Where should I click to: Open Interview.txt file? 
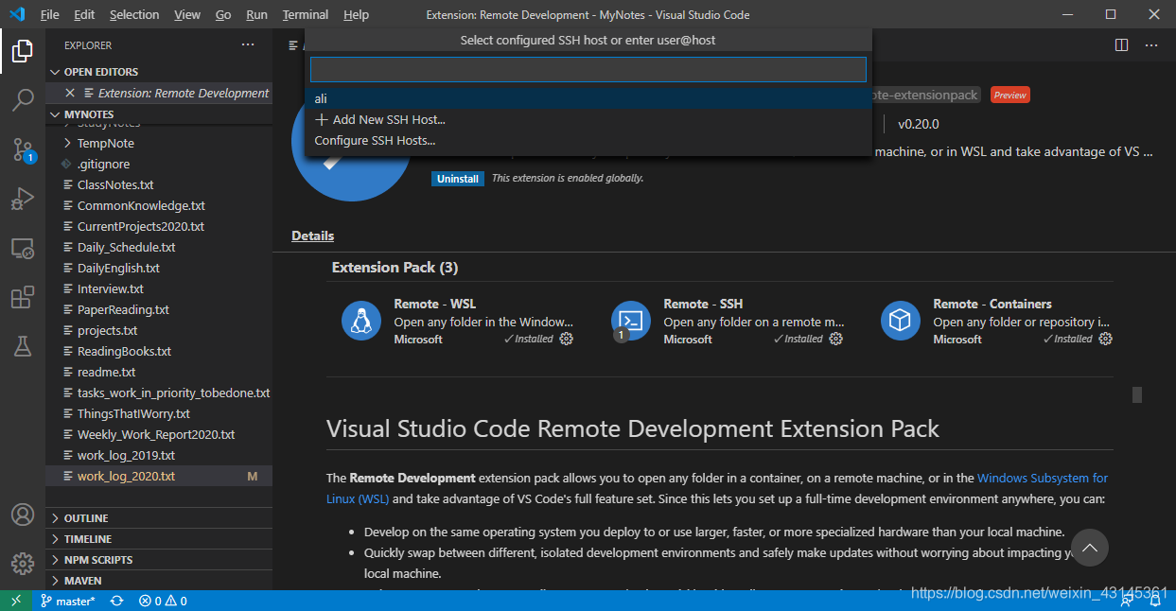click(x=159, y=288)
